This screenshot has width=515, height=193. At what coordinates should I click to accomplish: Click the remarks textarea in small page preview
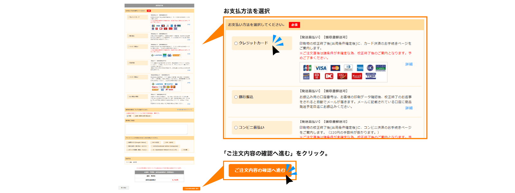click(156, 129)
